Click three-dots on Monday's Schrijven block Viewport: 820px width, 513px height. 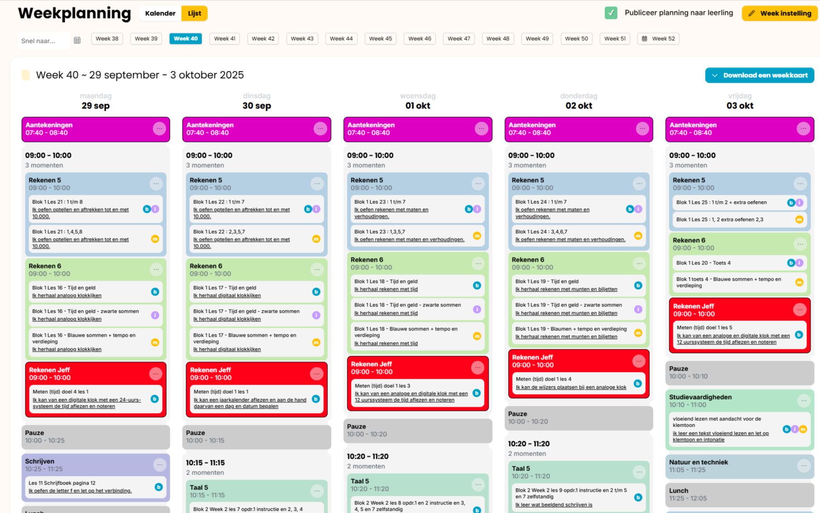(159, 465)
